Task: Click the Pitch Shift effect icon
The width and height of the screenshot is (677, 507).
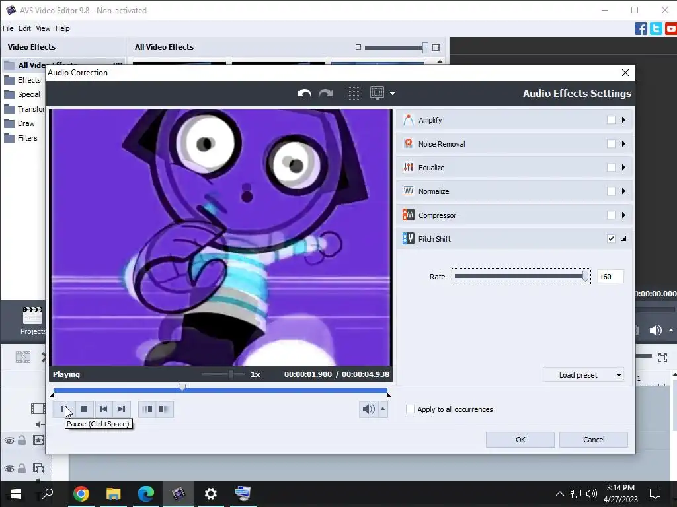Action: click(408, 238)
